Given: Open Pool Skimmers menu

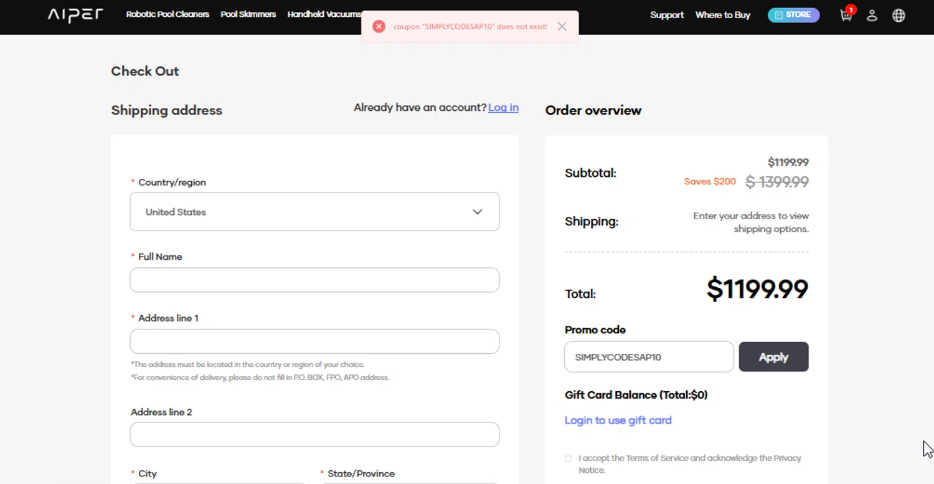Looking at the screenshot, I should (x=248, y=14).
